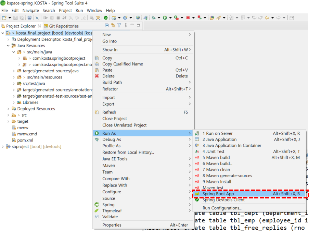Screen dimensions: 309x231
Task: Open the Navigate menu
Action: click(x=30, y=11)
